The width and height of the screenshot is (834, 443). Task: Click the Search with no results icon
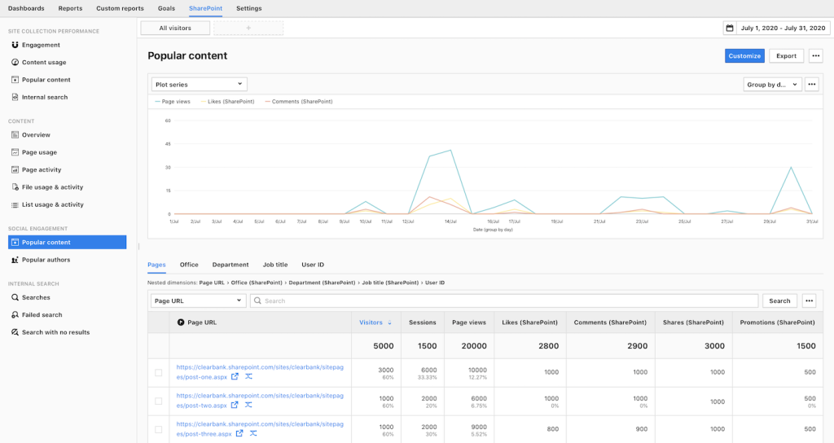point(15,332)
